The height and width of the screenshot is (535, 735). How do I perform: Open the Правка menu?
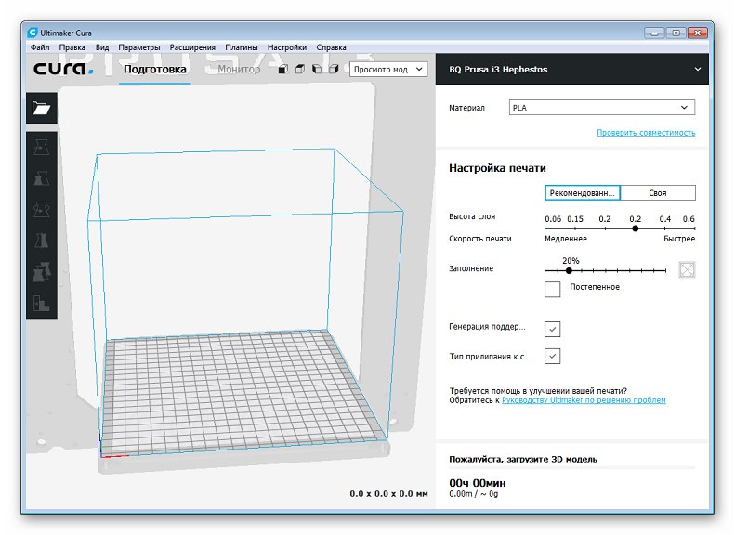[x=72, y=47]
